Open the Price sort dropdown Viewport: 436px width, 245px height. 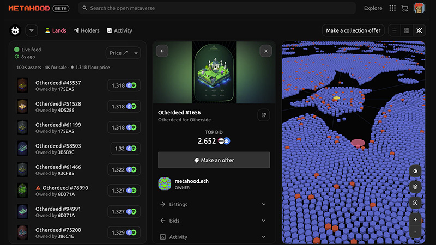pyautogui.click(x=123, y=53)
